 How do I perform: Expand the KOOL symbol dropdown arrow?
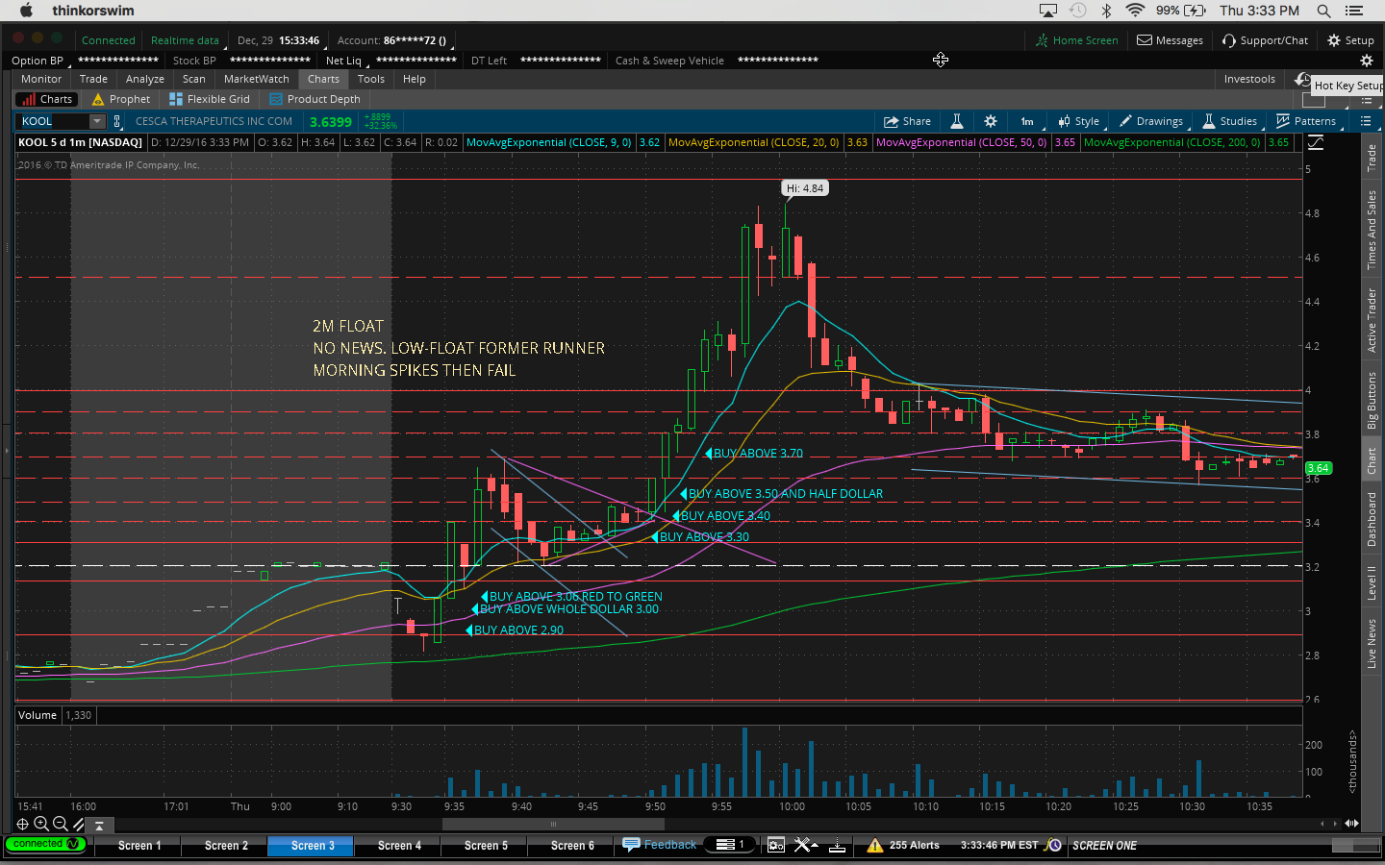(97, 121)
